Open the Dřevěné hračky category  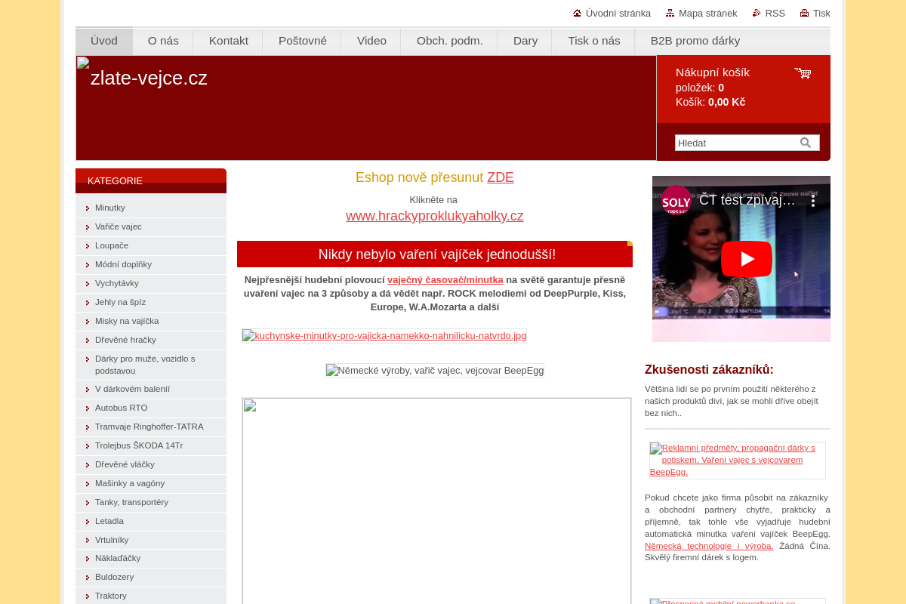click(125, 340)
